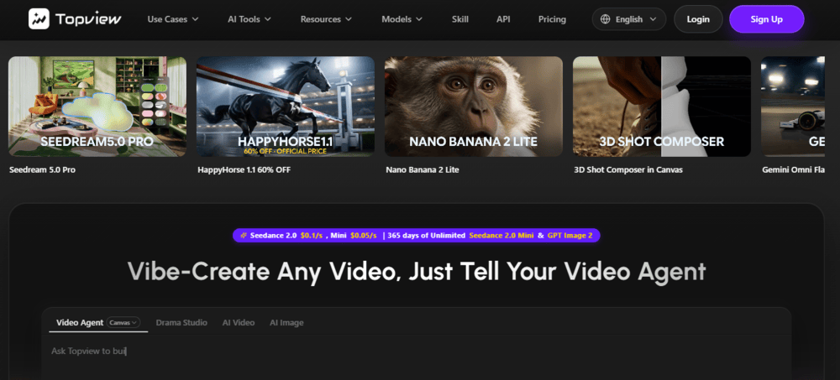The height and width of the screenshot is (380, 840).
Task: Click the Topview brand name text
Action: (88, 20)
